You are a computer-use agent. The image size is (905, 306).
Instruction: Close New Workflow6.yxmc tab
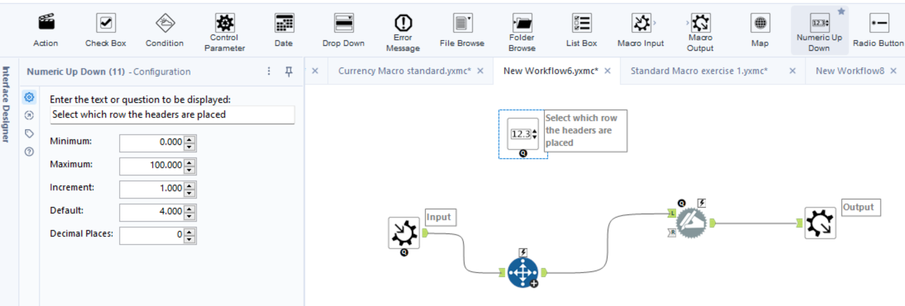click(x=608, y=71)
